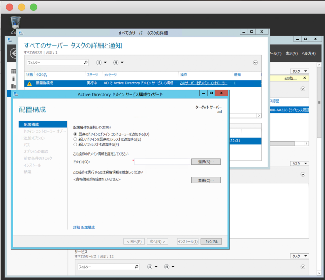Sort by 通知 column header

tap(237, 75)
